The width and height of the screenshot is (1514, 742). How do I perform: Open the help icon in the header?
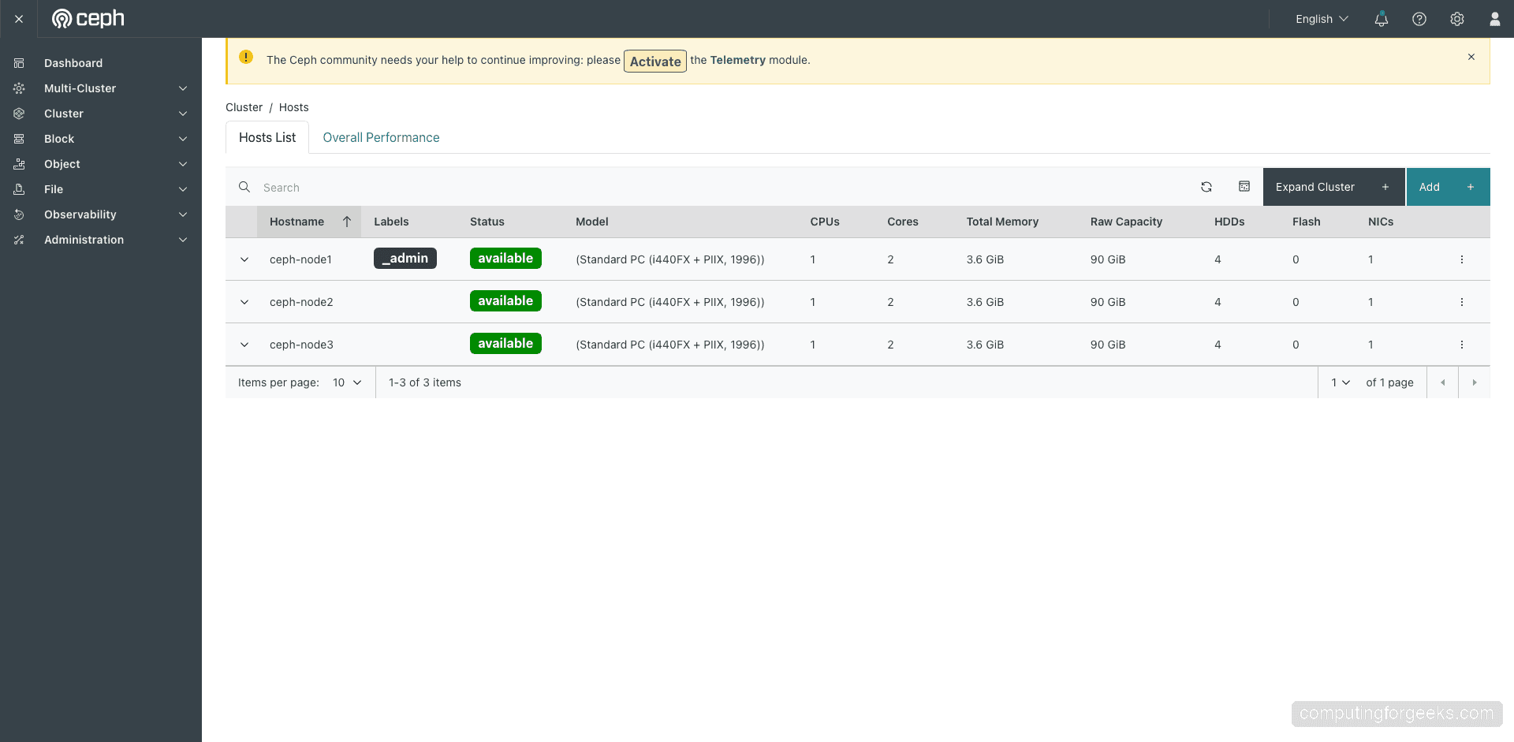[x=1419, y=19]
